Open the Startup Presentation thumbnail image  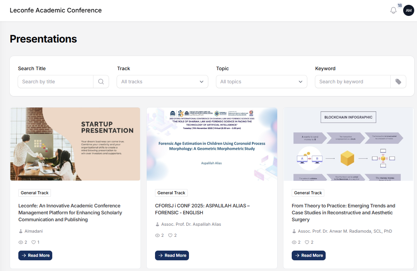point(75,144)
